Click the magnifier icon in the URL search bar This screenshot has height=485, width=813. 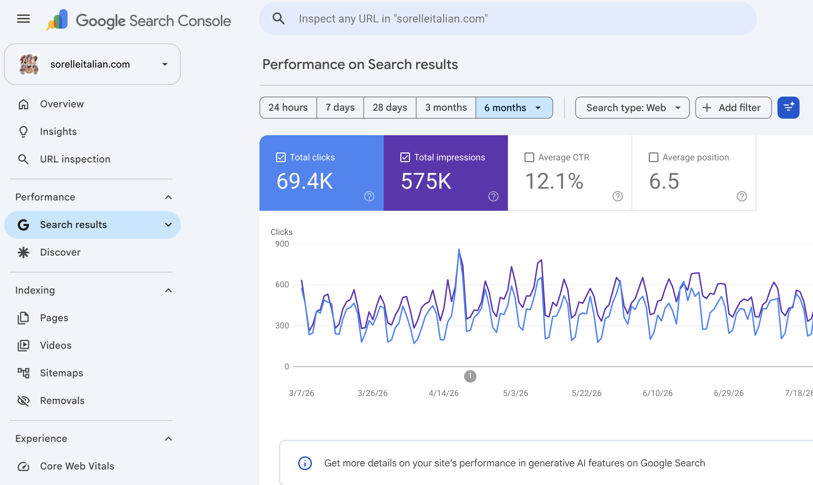pyautogui.click(x=278, y=19)
